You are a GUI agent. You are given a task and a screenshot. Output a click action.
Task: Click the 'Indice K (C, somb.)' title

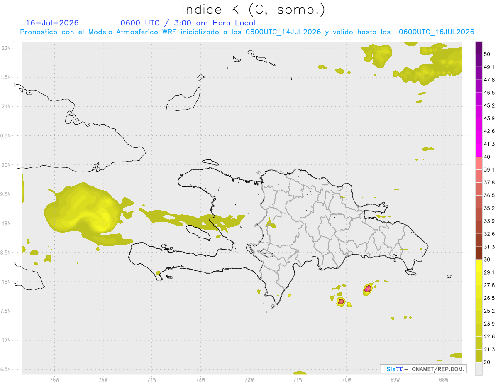click(x=254, y=9)
